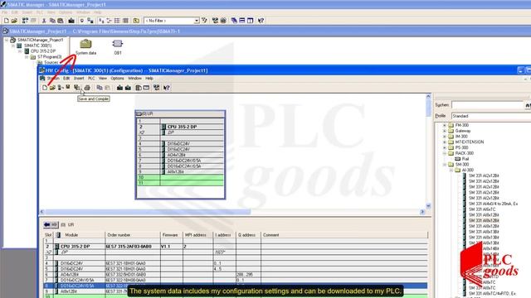Expand the PS-300 catalog folder

445,147
